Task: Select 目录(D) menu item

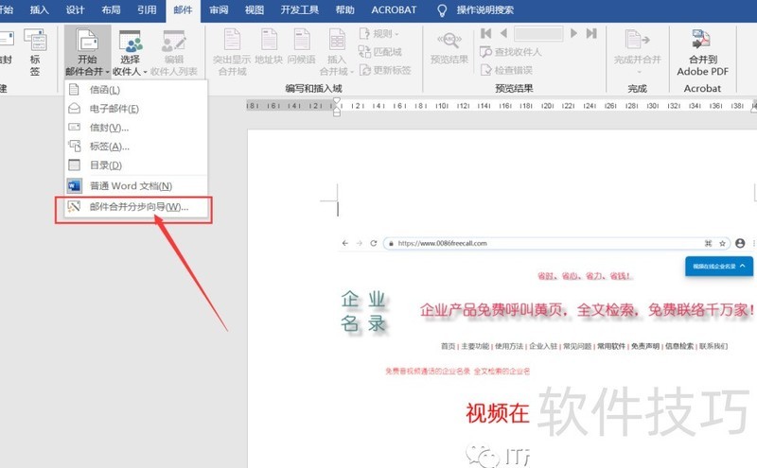Action: click(136, 165)
